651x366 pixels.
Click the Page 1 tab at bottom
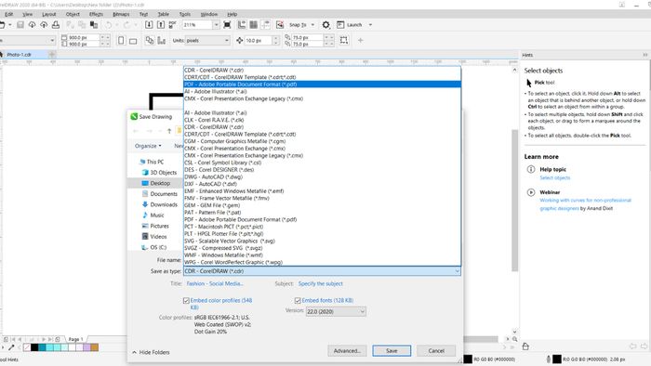(x=75, y=339)
